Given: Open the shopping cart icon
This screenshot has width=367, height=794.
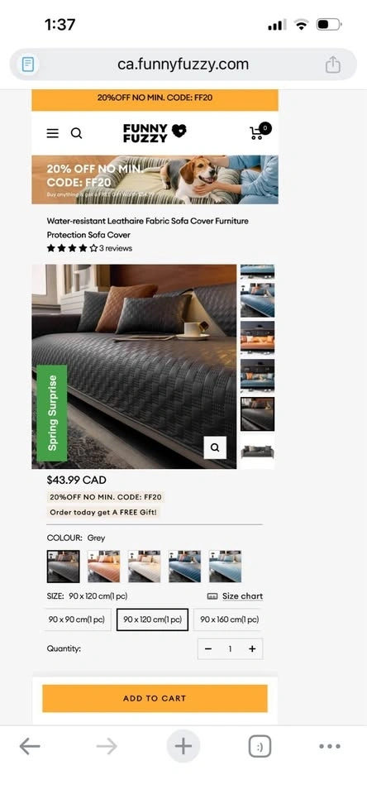Looking at the screenshot, I should (x=260, y=132).
